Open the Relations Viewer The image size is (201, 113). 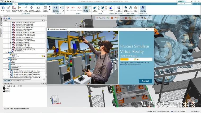click(x=14, y=9)
